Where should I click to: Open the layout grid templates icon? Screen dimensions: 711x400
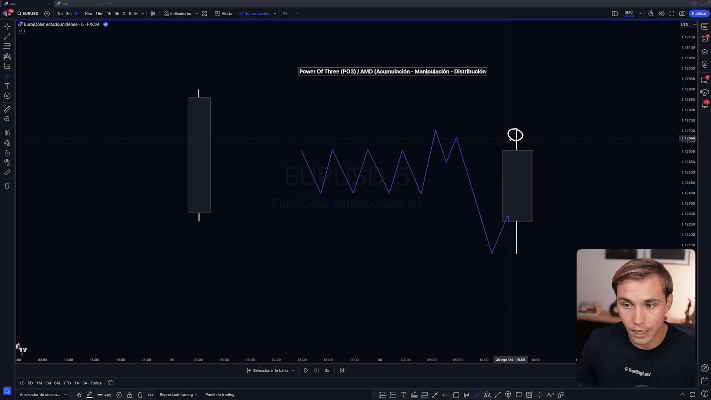pyautogui.click(x=204, y=14)
